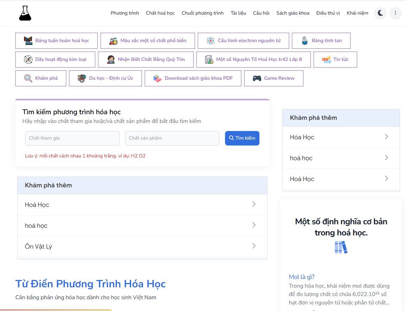Screen dimensions: 406x311
Task: Toggle dark mode moon icon
Action: [x=380, y=13]
